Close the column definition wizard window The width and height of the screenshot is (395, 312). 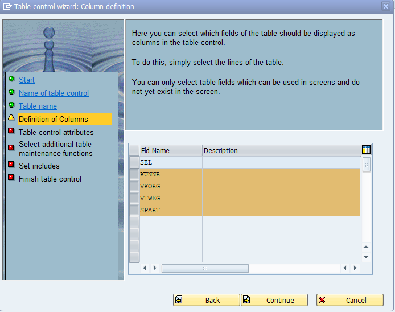click(x=386, y=6)
